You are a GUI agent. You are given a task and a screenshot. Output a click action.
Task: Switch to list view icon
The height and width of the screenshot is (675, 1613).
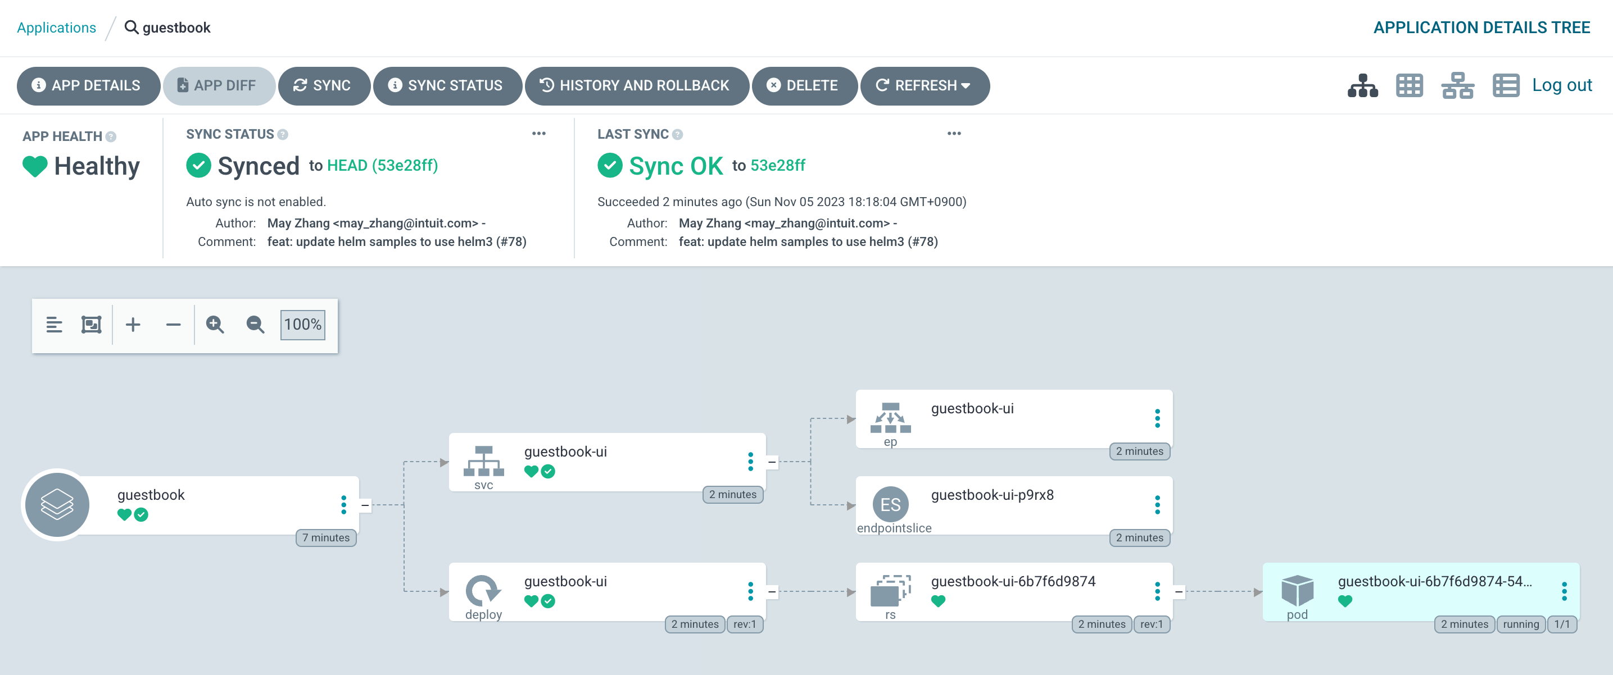tap(1505, 86)
